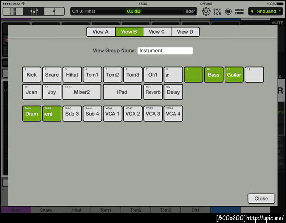Tap the Ch 3: Hihat fader readout
The width and height of the screenshot is (286, 223).
(133, 11)
